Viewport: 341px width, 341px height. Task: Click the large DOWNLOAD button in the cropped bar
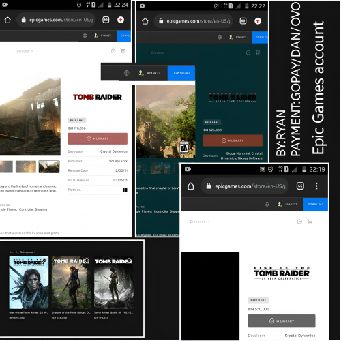pos(181,73)
